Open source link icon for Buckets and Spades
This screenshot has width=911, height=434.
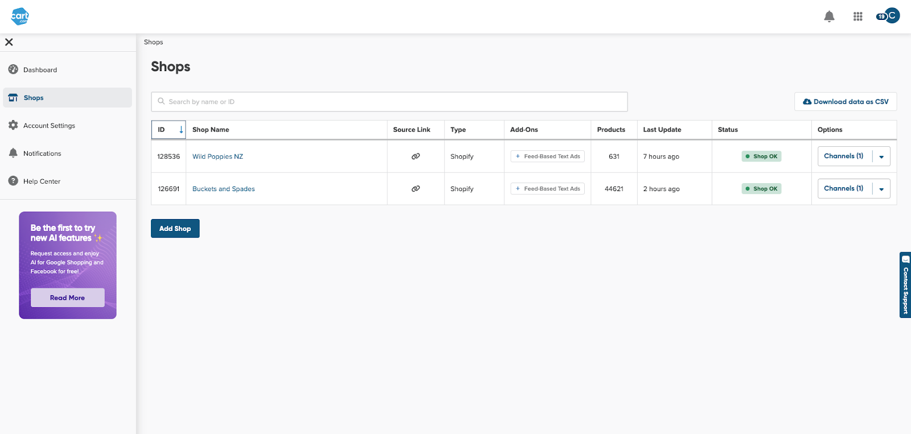(x=416, y=189)
